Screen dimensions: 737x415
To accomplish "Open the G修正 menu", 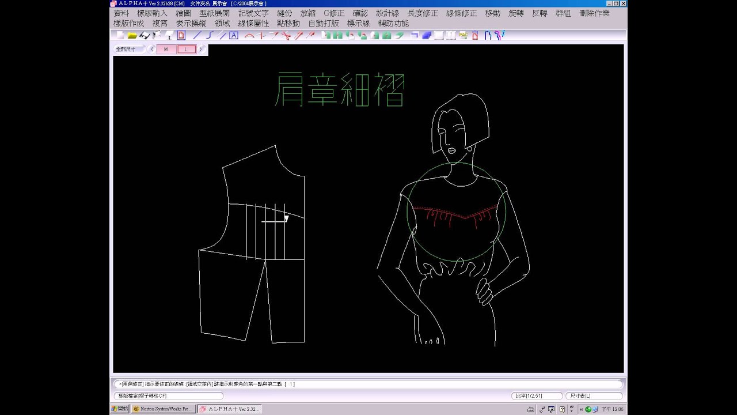I will [x=335, y=13].
